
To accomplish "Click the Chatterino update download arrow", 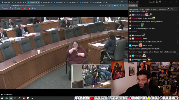I will click(157, 2).
